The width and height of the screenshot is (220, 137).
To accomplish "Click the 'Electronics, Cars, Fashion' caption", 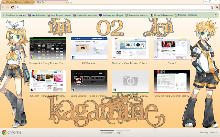I will click(130, 63).
